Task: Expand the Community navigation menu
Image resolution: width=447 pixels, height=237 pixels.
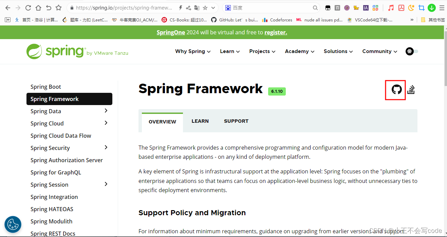Action: tap(380, 51)
